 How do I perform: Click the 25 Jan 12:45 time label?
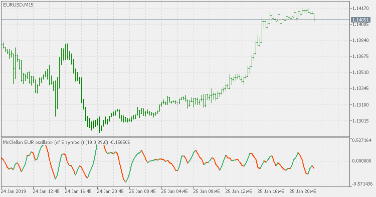click(x=239, y=191)
